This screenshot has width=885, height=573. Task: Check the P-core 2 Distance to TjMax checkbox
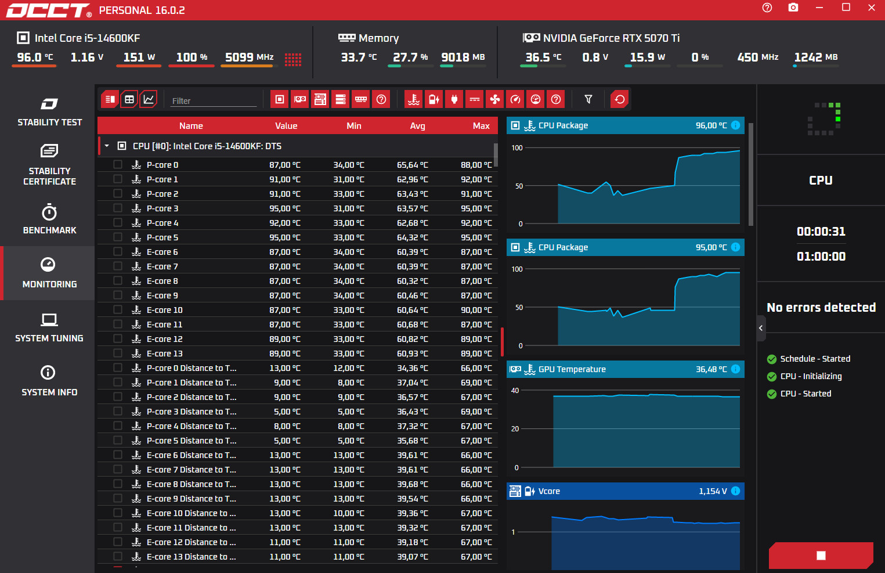click(118, 397)
